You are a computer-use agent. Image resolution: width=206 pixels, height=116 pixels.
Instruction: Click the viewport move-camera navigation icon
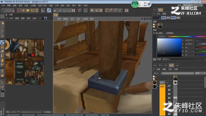click(x=142, y=19)
